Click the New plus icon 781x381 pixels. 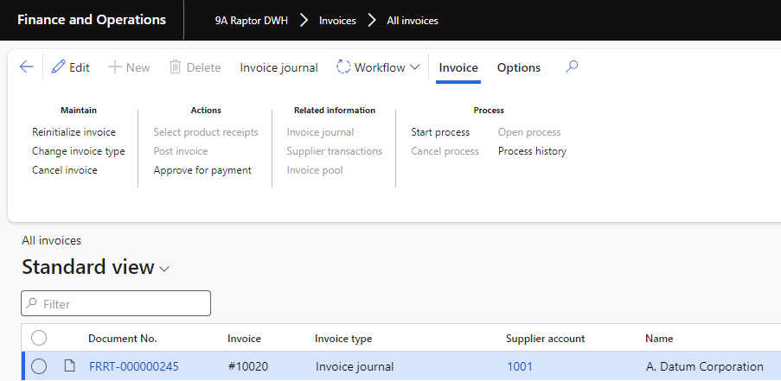point(114,67)
